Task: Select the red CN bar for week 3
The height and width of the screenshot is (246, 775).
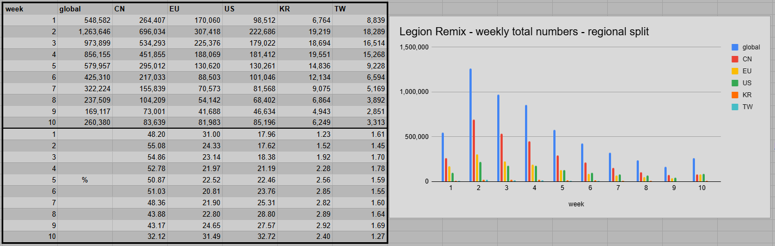Action: pos(502,157)
